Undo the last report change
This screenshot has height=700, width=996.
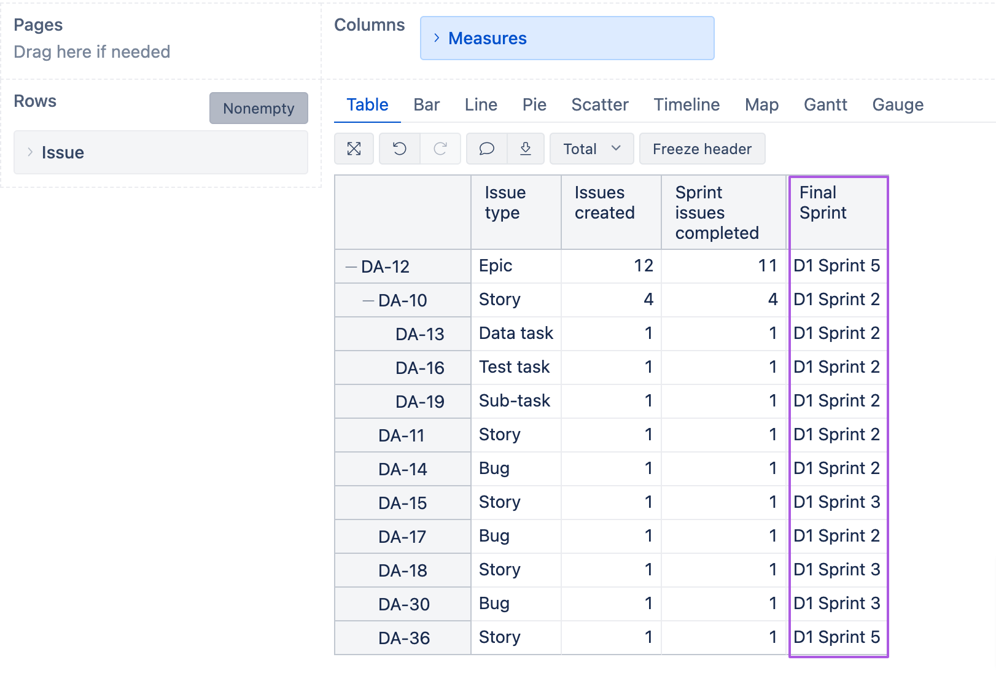pyautogui.click(x=400, y=149)
